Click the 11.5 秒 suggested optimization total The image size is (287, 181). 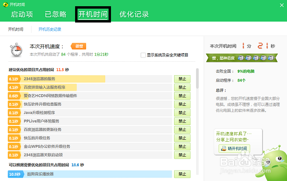click(x=62, y=70)
